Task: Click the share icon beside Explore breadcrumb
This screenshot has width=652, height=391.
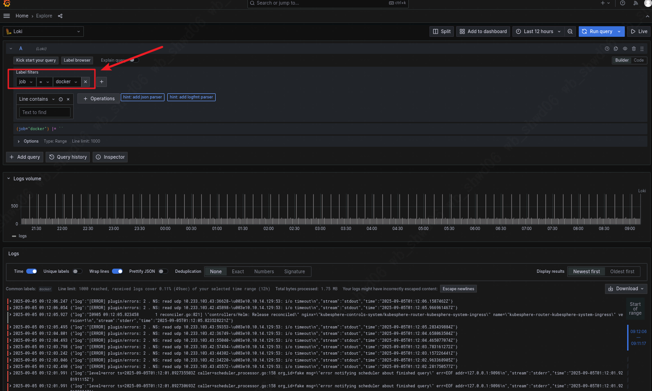Action: 60,16
